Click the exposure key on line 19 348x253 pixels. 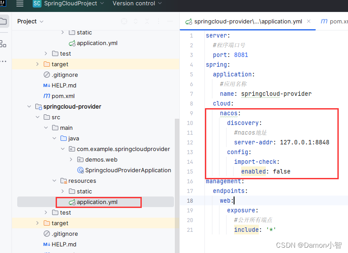coord(241,210)
